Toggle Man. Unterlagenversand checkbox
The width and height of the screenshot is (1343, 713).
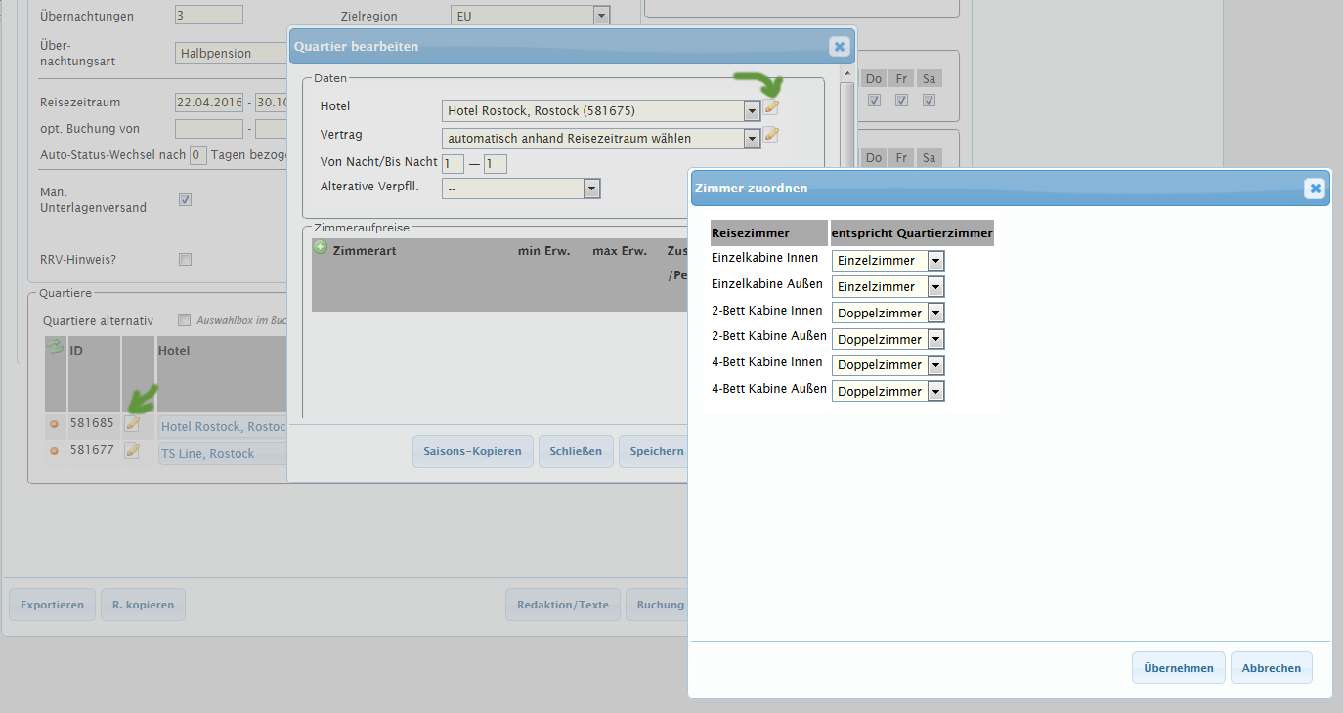185,199
